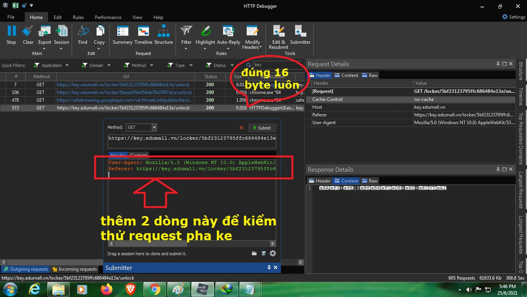527x297 pixels.
Task: Open the Export tool in the ribbon
Action: tap(44, 31)
